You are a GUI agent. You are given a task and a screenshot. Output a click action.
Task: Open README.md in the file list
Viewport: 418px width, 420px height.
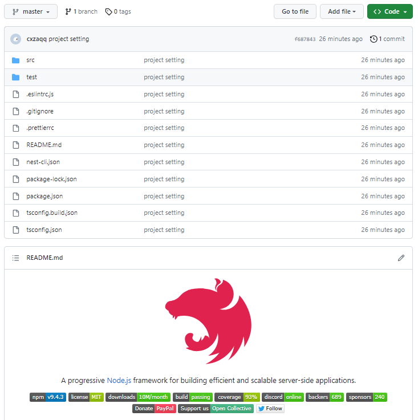click(44, 145)
